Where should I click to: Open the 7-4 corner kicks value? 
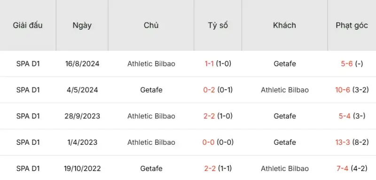(343, 169)
